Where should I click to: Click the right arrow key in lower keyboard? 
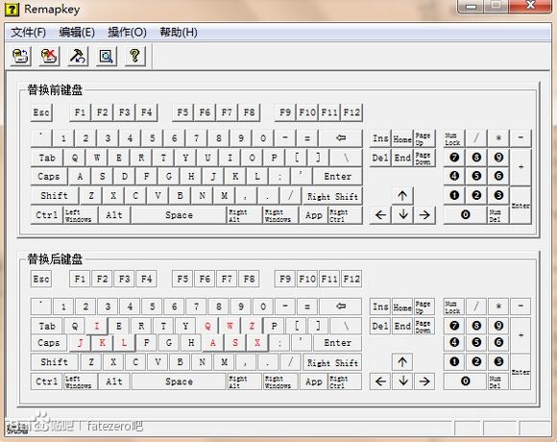424,381
